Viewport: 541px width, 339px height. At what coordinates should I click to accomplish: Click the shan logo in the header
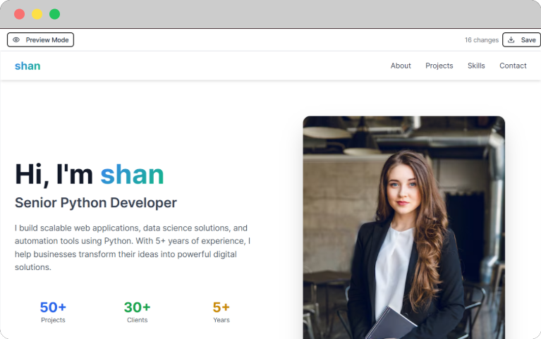[x=28, y=66]
